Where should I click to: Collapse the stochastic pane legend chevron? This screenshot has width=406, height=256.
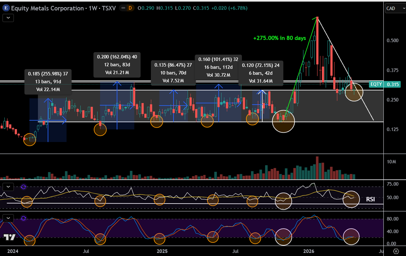8,218
